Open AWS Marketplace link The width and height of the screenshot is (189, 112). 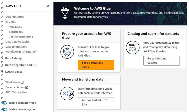point(16,92)
